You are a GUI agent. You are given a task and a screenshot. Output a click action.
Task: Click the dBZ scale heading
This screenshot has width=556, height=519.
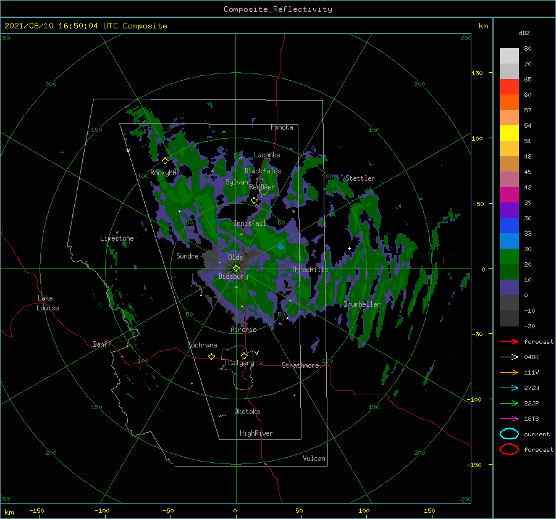[524, 33]
